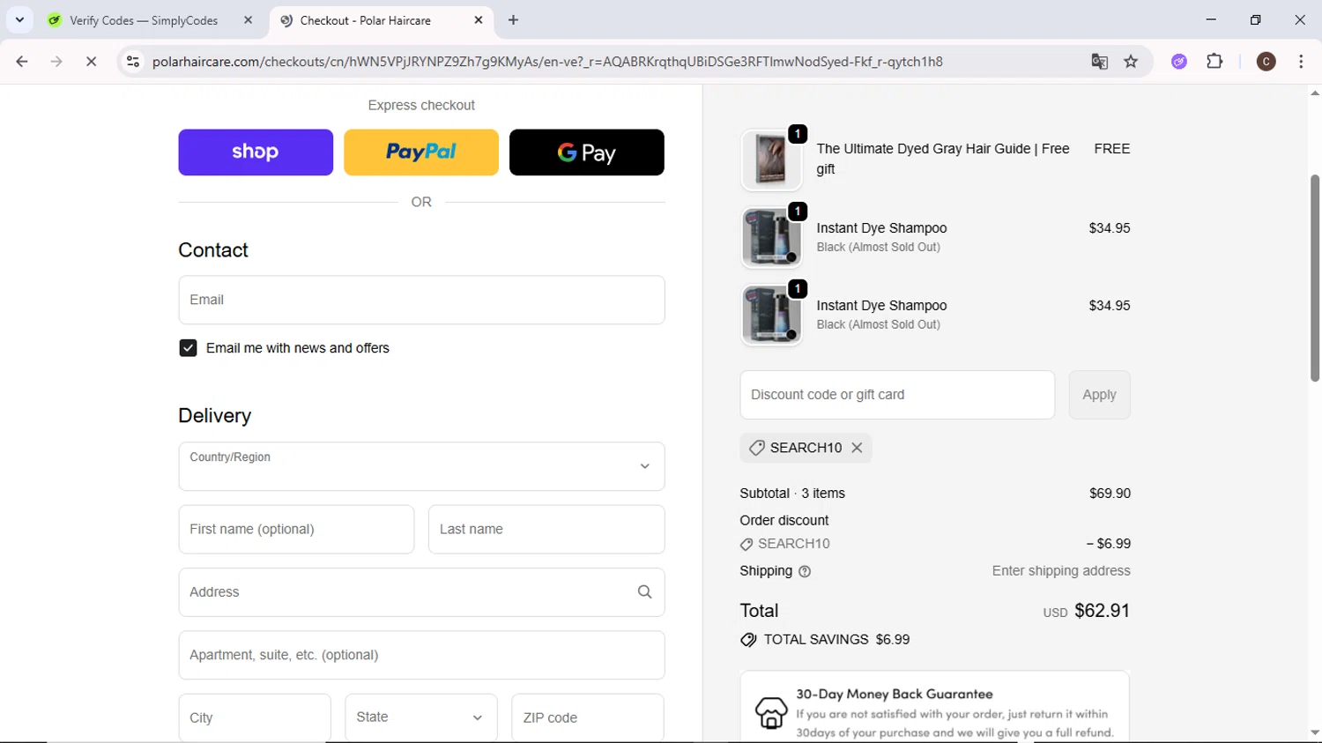The height and width of the screenshot is (743, 1322).
Task: Minimize the browser window
Action: click(1211, 19)
